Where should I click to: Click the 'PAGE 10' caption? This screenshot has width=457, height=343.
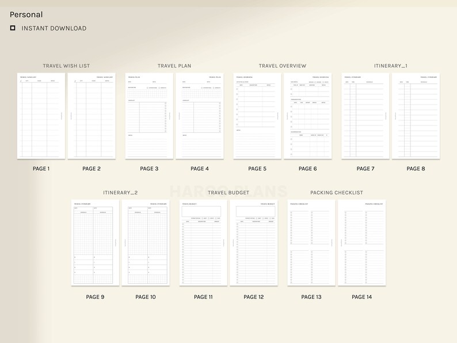(x=146, y=296)
